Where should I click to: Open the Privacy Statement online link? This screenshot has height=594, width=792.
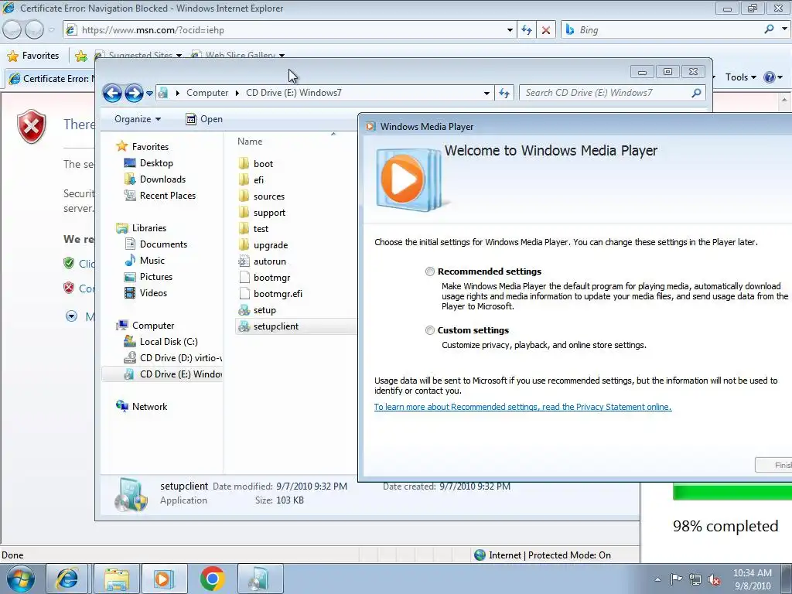[x=523, y=407]
